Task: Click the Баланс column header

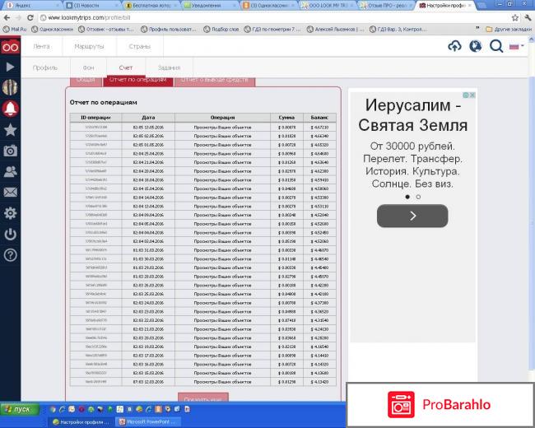Action: tap(319, 118)
